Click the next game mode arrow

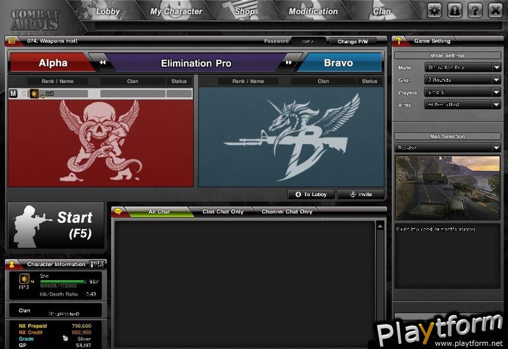(289, 62)
